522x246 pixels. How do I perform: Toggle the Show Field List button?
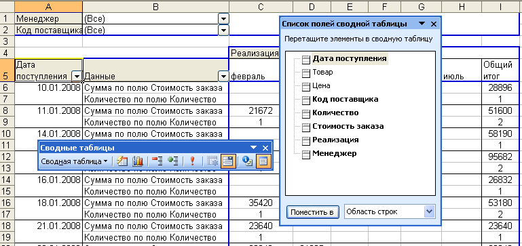coord(263,161)
